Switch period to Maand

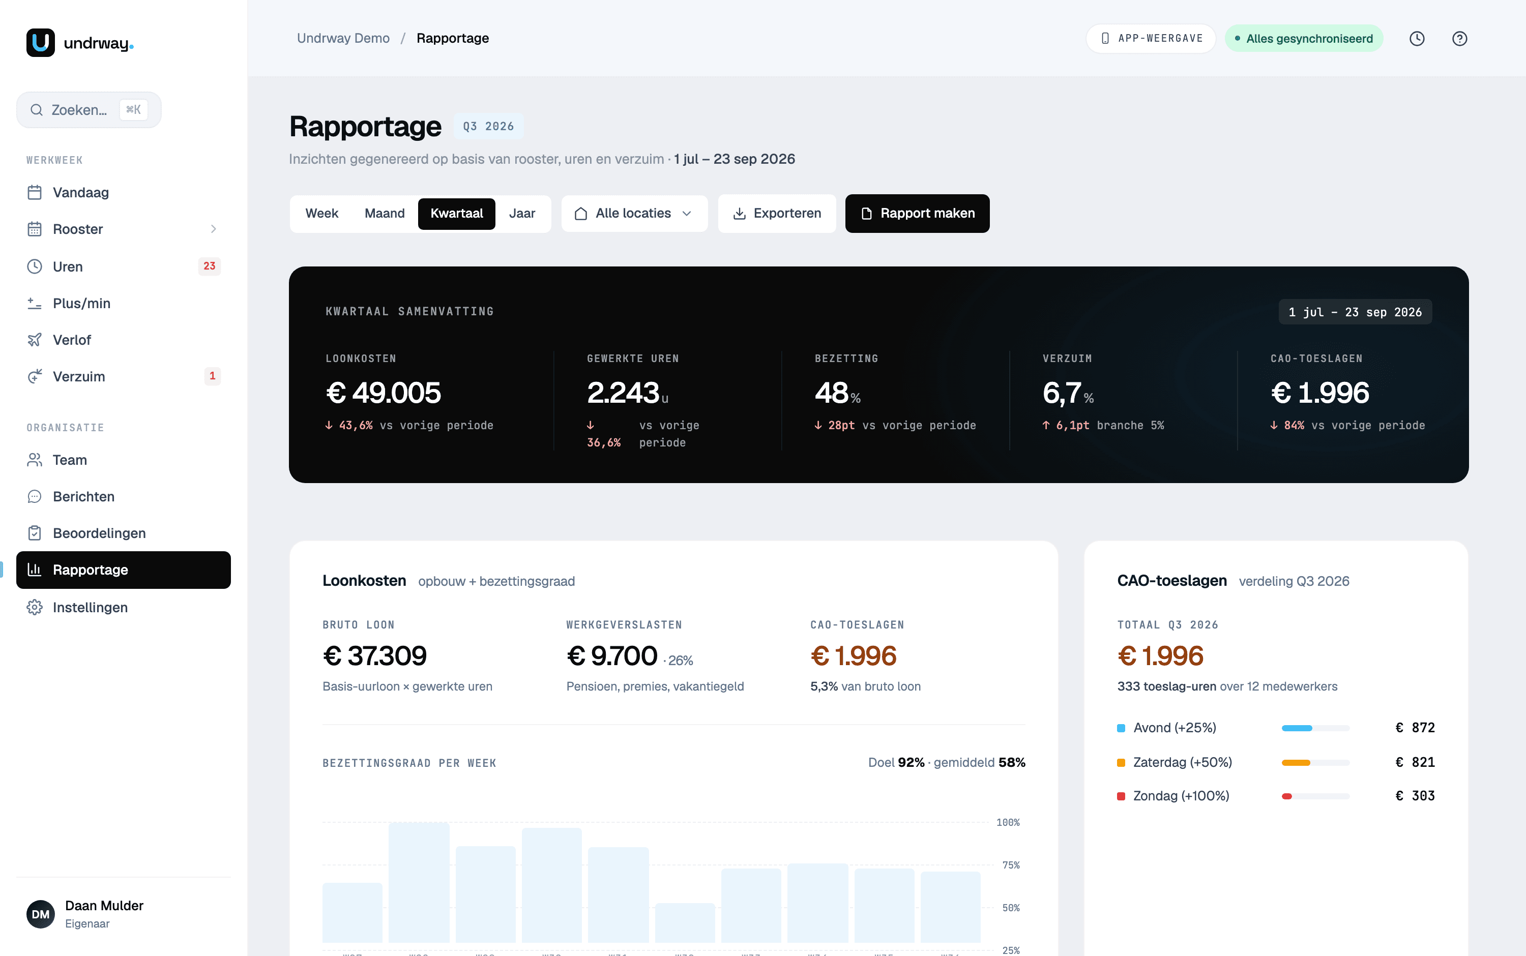(x=385, y=214)
